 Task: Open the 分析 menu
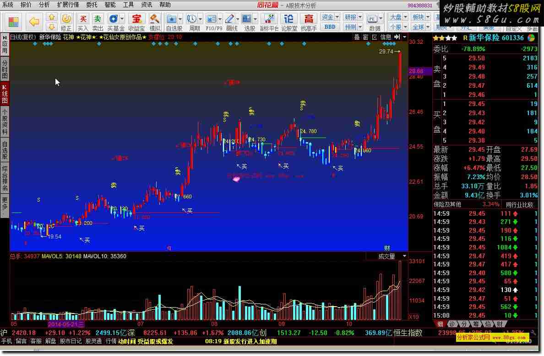tap(44, 5)
